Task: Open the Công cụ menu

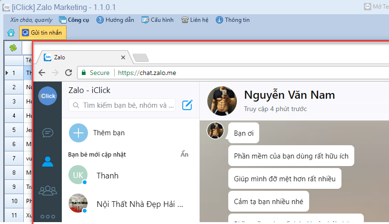Action: tap(74, 20)
